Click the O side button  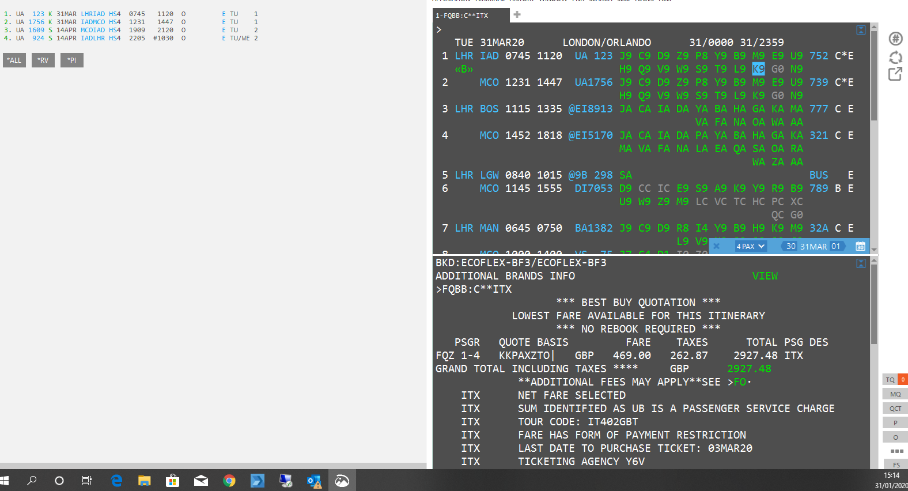[895, 437]
